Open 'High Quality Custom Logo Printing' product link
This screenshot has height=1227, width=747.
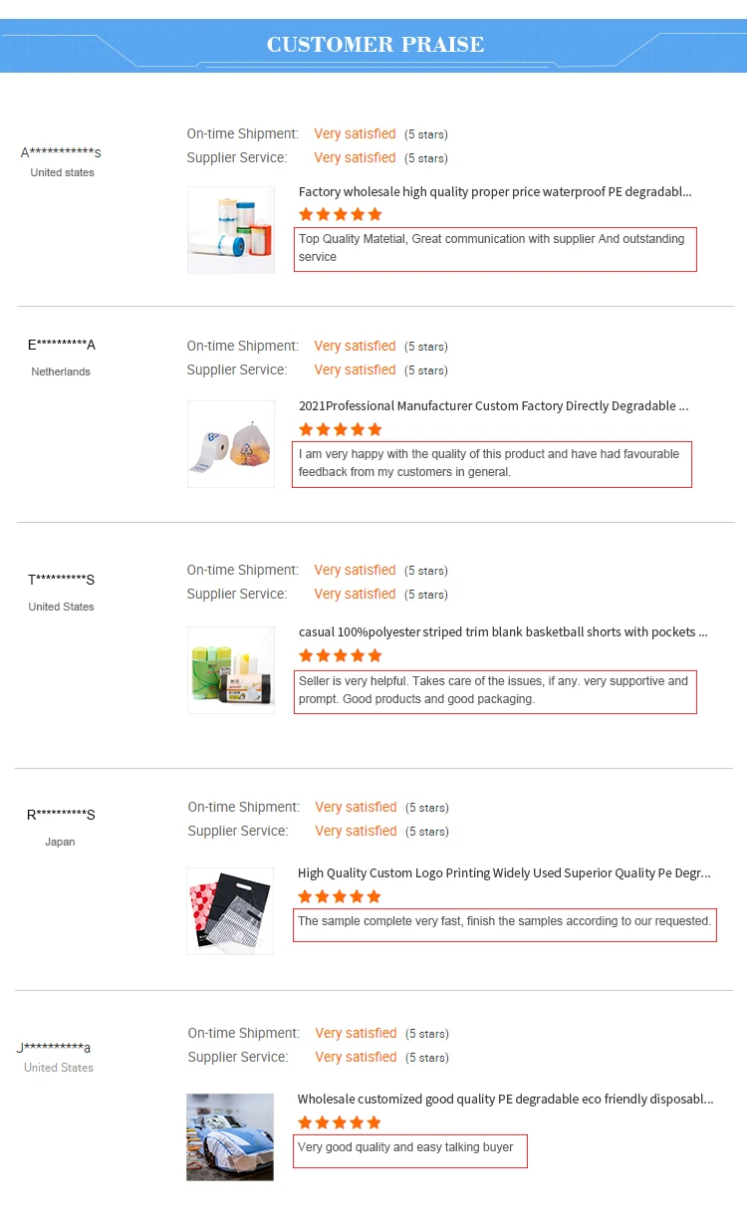(504, 873)
